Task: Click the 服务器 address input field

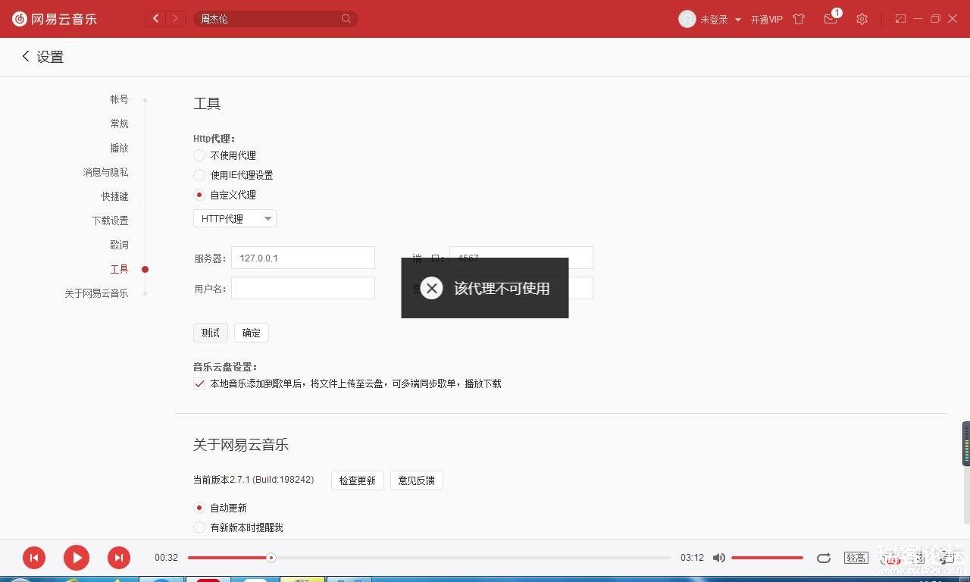Action: tap(303, 258)
